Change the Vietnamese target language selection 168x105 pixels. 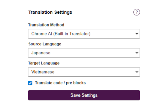click(84, 72)
